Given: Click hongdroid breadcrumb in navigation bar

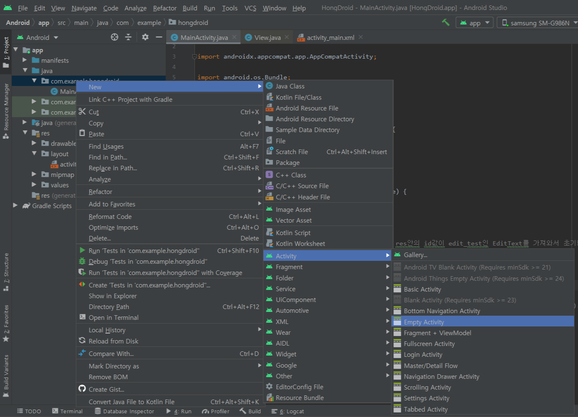Looking at the screenshot, I should click(188, 22).
